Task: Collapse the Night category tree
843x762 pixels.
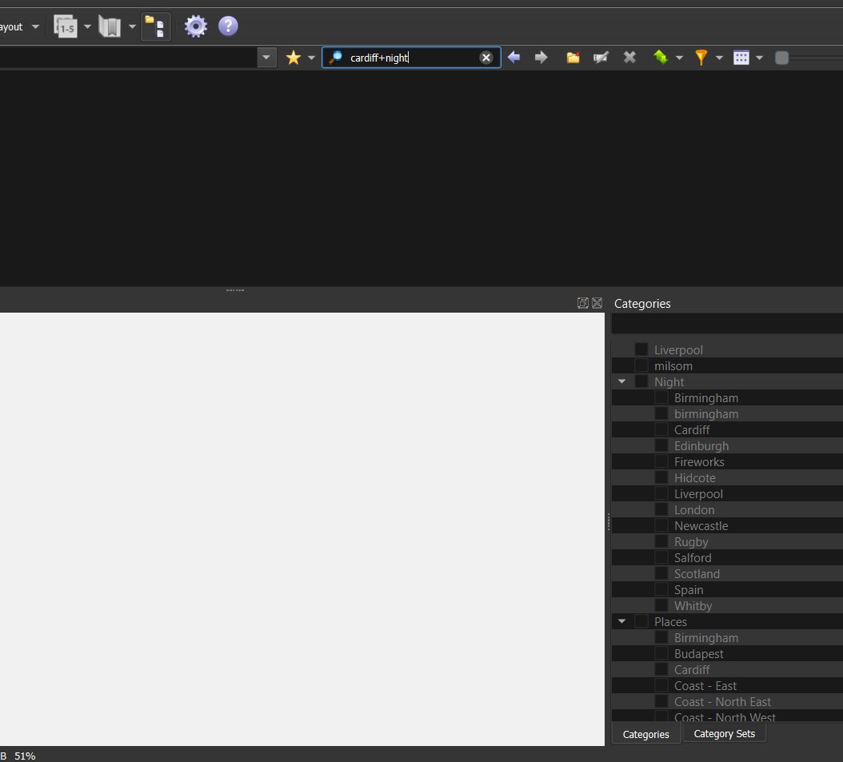Action: tap(621, 381)
